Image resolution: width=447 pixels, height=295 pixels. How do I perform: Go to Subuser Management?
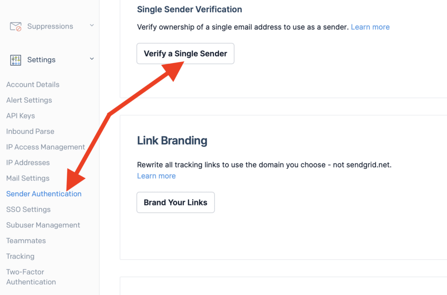[x=43, y=225]
